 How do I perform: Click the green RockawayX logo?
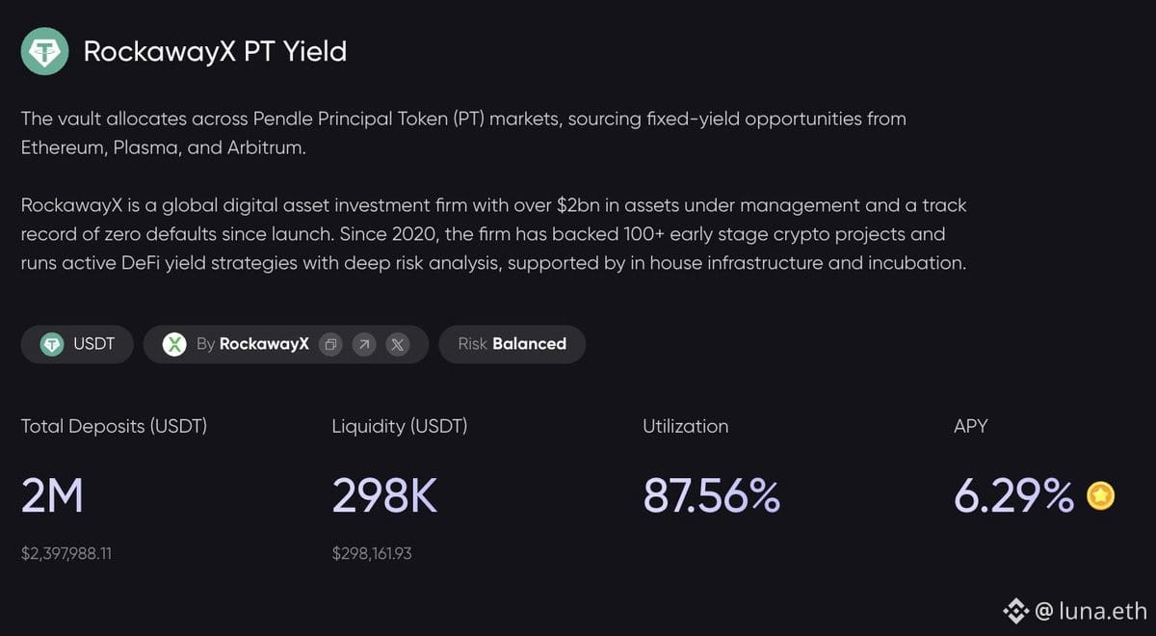174,344
